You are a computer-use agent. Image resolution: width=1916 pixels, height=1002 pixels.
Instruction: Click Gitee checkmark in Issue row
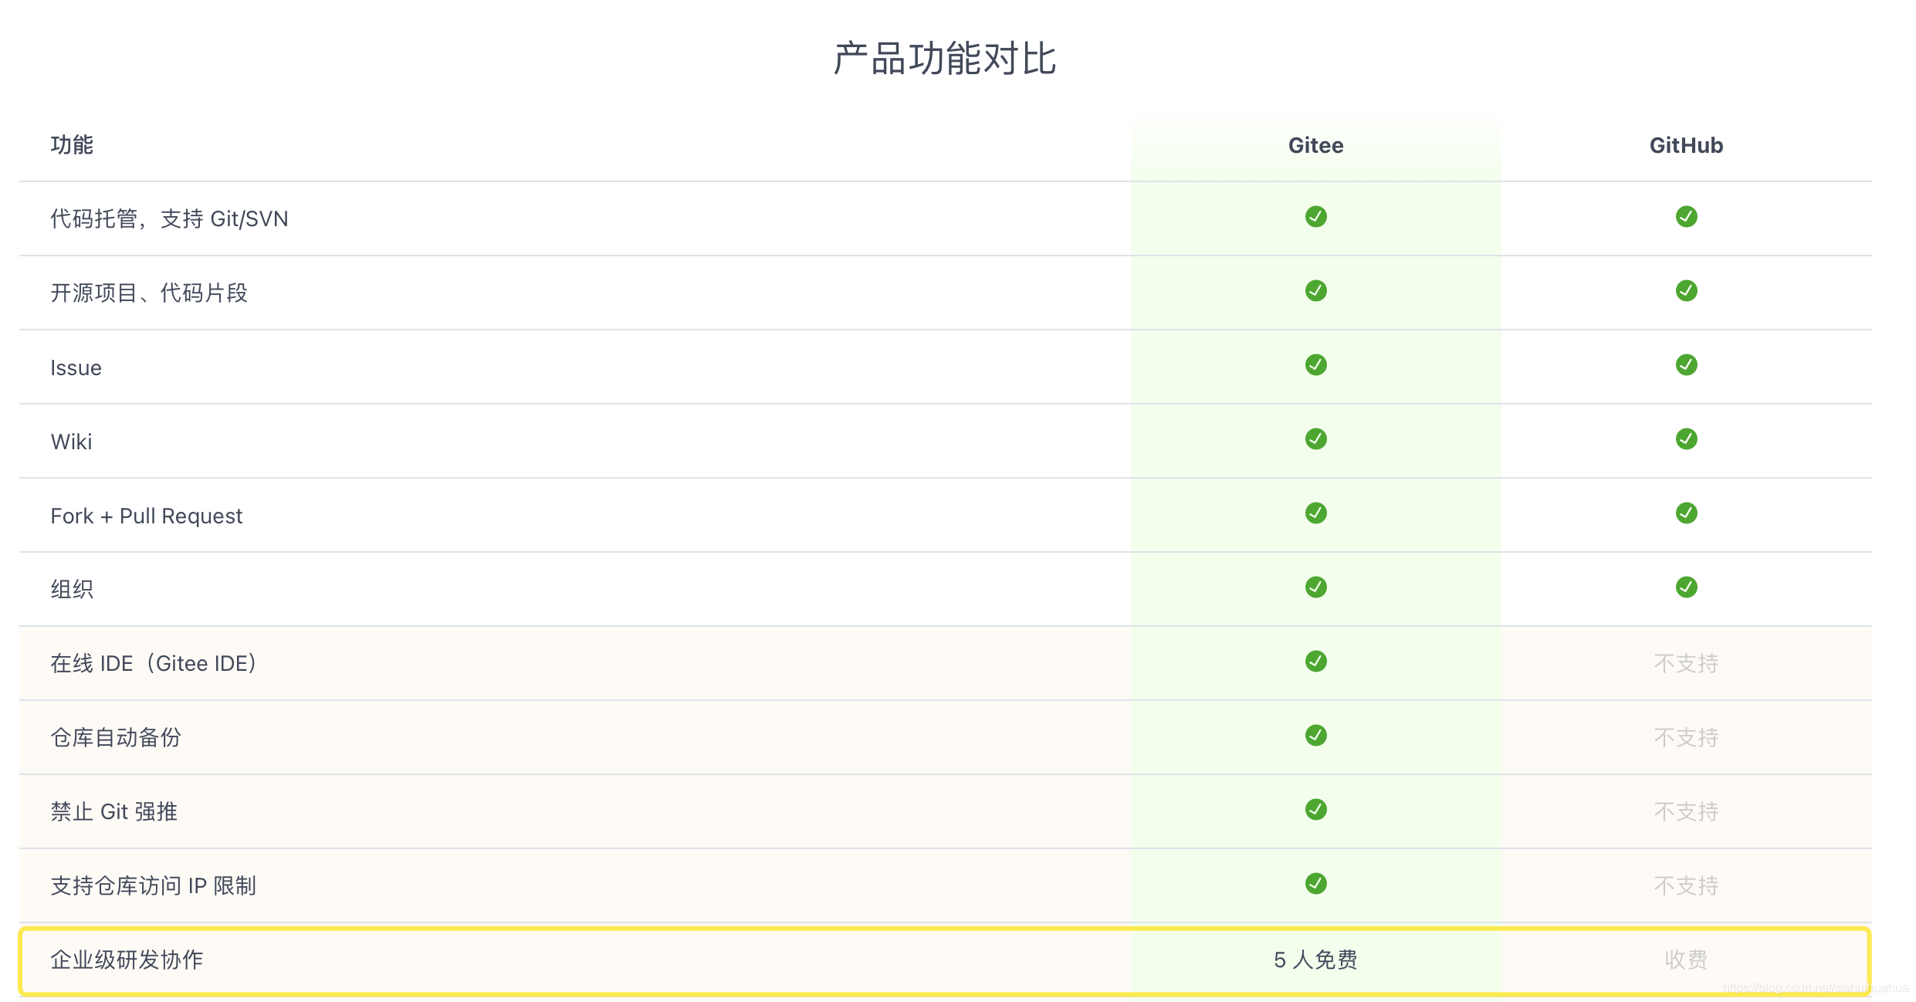1315,365
